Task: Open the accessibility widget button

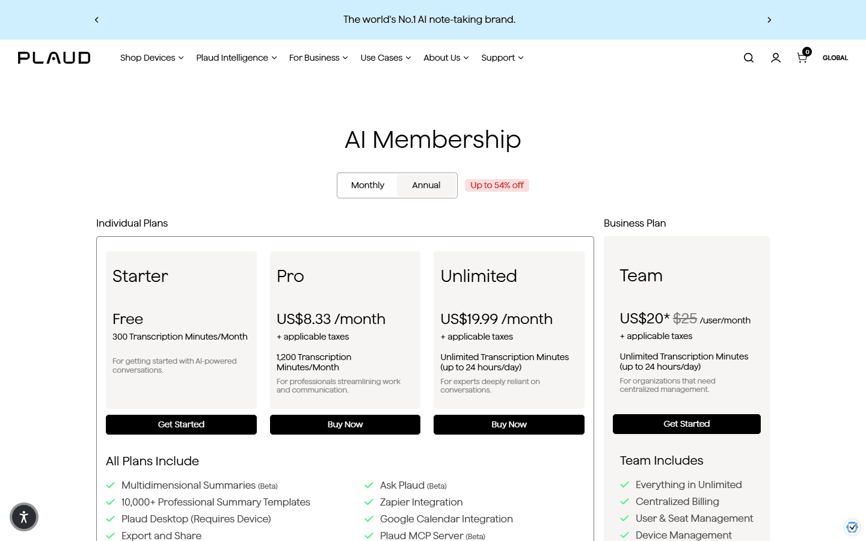Action: pos(24,517)
